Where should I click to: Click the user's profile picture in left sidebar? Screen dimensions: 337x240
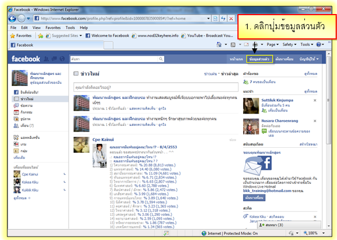20,78
